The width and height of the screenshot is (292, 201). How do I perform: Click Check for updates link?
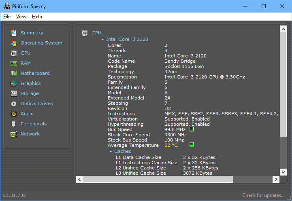tap(263, 195)
